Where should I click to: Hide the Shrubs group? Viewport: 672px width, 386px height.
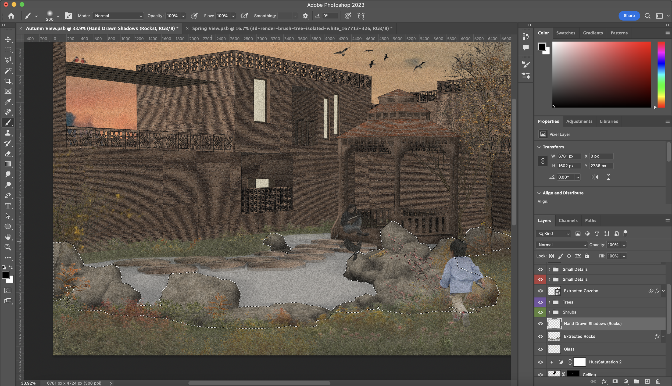[x=540, y=312]
